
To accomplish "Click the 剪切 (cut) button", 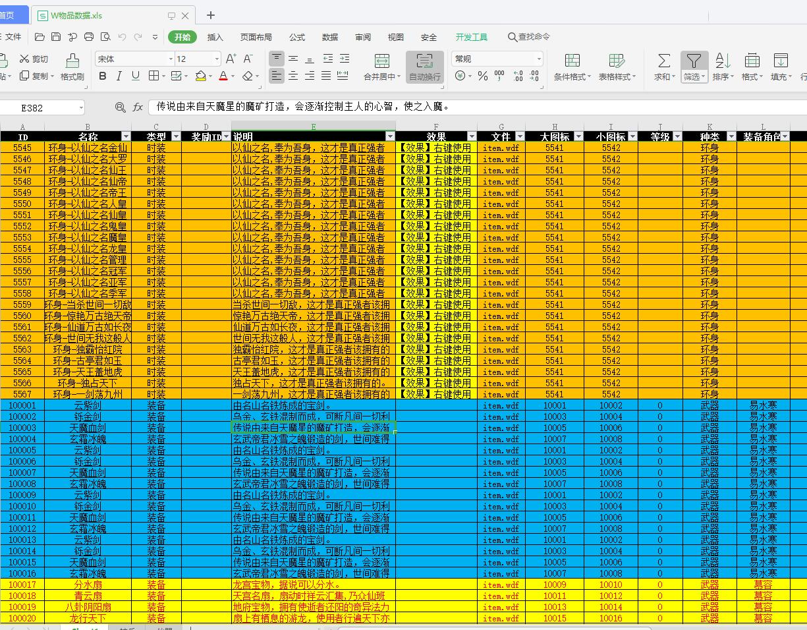I will (x=34, y=59).
